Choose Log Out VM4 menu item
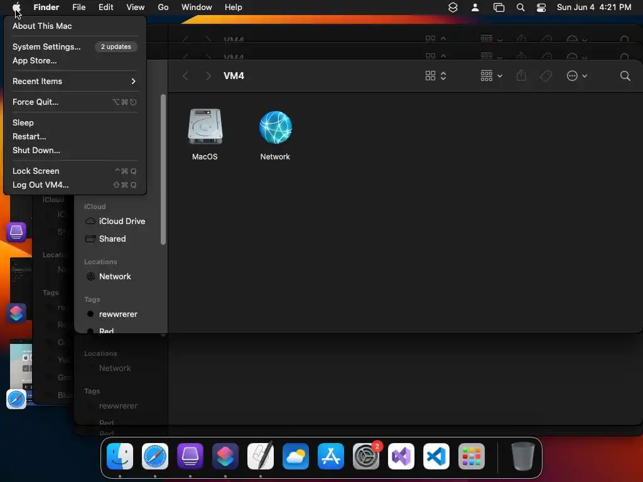Screen dimensions: 643x482 75,185
